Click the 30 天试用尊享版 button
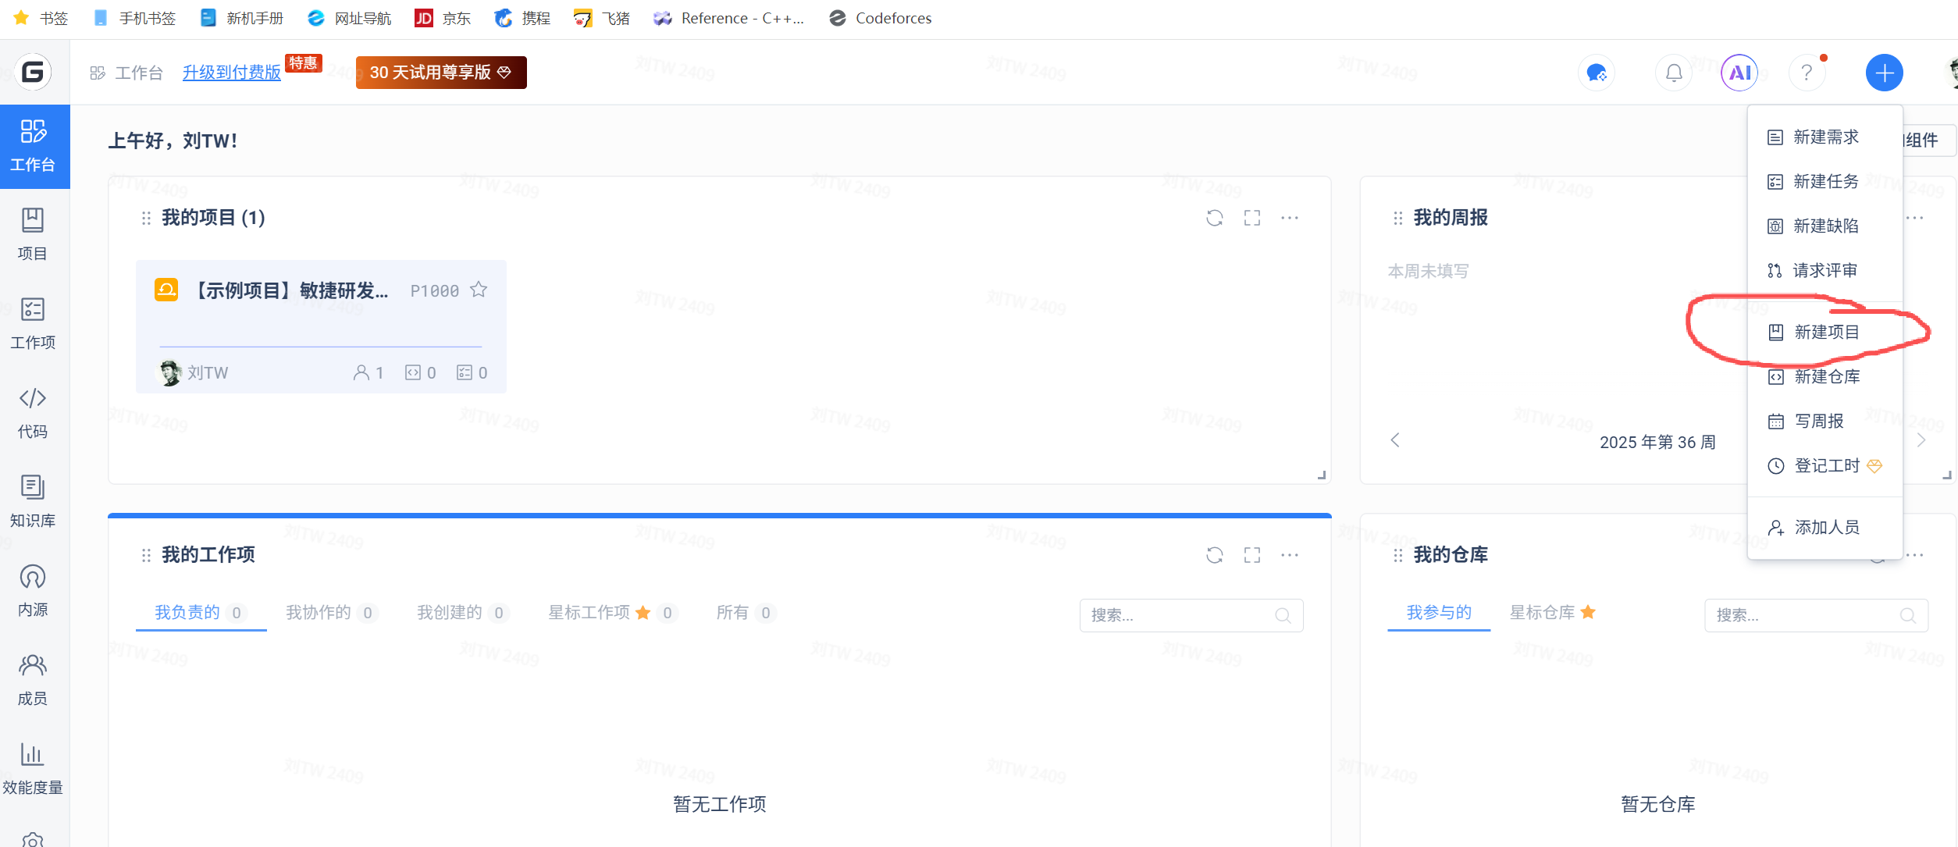Viewport: 1958px width, 847px height. 440,73
